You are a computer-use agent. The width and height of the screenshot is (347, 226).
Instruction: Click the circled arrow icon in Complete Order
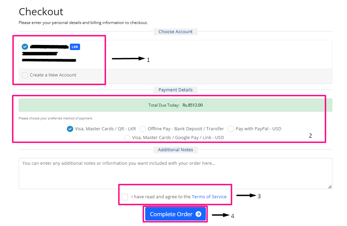tap(198, 214)
